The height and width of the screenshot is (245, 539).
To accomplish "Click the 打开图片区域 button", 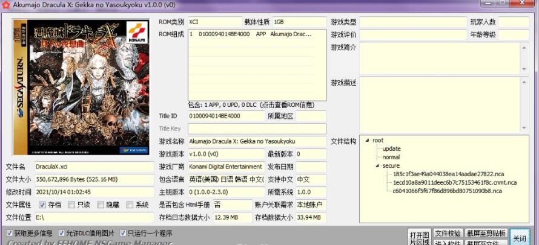I will point(419,237).
